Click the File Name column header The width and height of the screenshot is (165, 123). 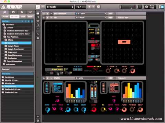[x=18, y=74]
